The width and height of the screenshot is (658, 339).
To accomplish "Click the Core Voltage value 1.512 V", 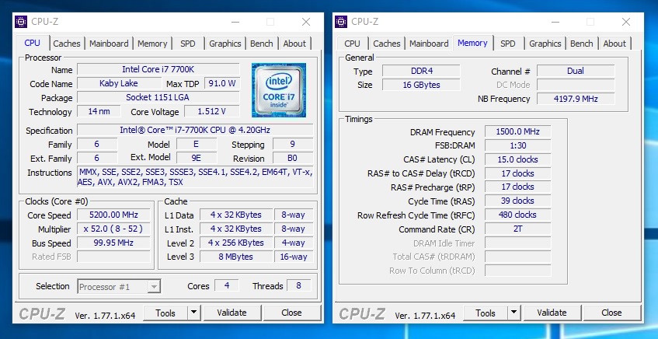I will 212,111.
